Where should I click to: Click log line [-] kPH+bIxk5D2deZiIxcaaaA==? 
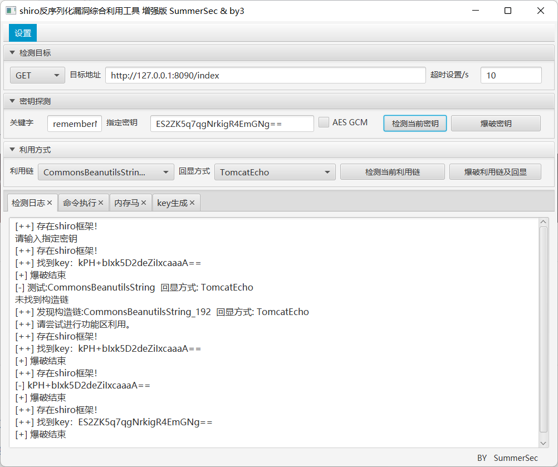(82, 386)
